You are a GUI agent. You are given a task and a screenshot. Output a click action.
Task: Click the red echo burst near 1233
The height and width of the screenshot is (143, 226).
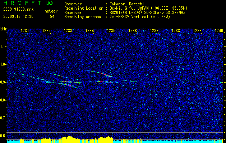[x=68, y=85]
